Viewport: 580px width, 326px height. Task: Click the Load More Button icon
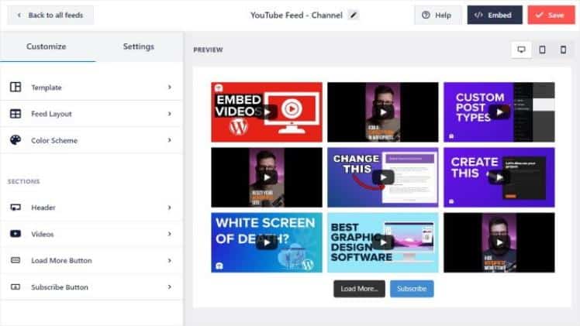tap(16, 260)
